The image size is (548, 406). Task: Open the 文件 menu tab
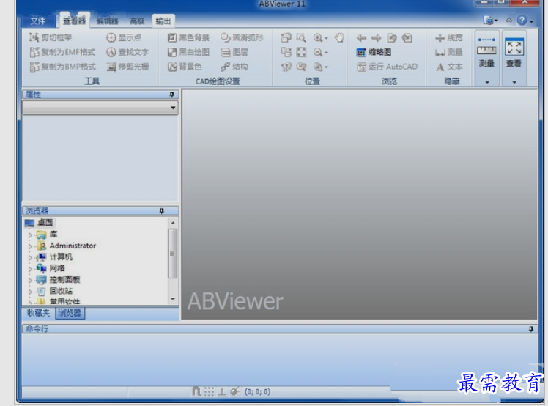tap(38, 21)
